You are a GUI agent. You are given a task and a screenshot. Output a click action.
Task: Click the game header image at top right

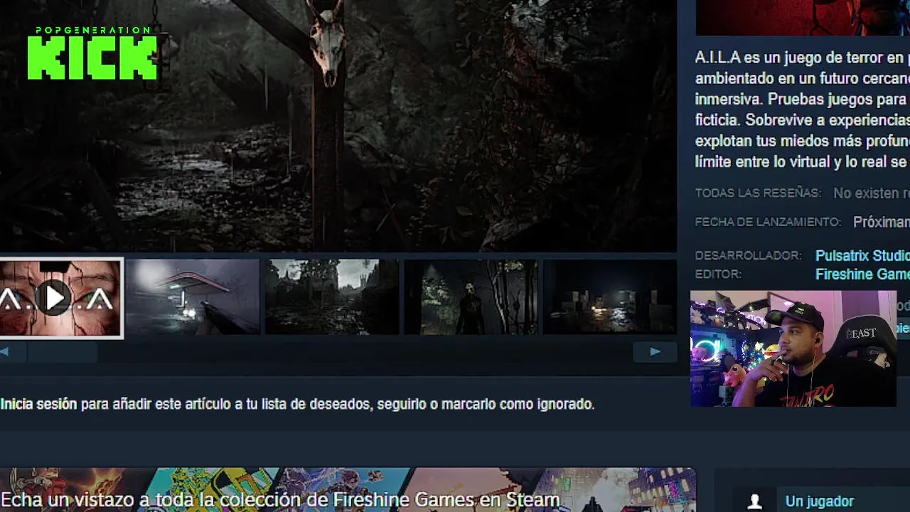[803, 18]
